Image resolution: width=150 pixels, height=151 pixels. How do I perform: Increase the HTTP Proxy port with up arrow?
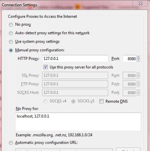(x=138, y=57)
